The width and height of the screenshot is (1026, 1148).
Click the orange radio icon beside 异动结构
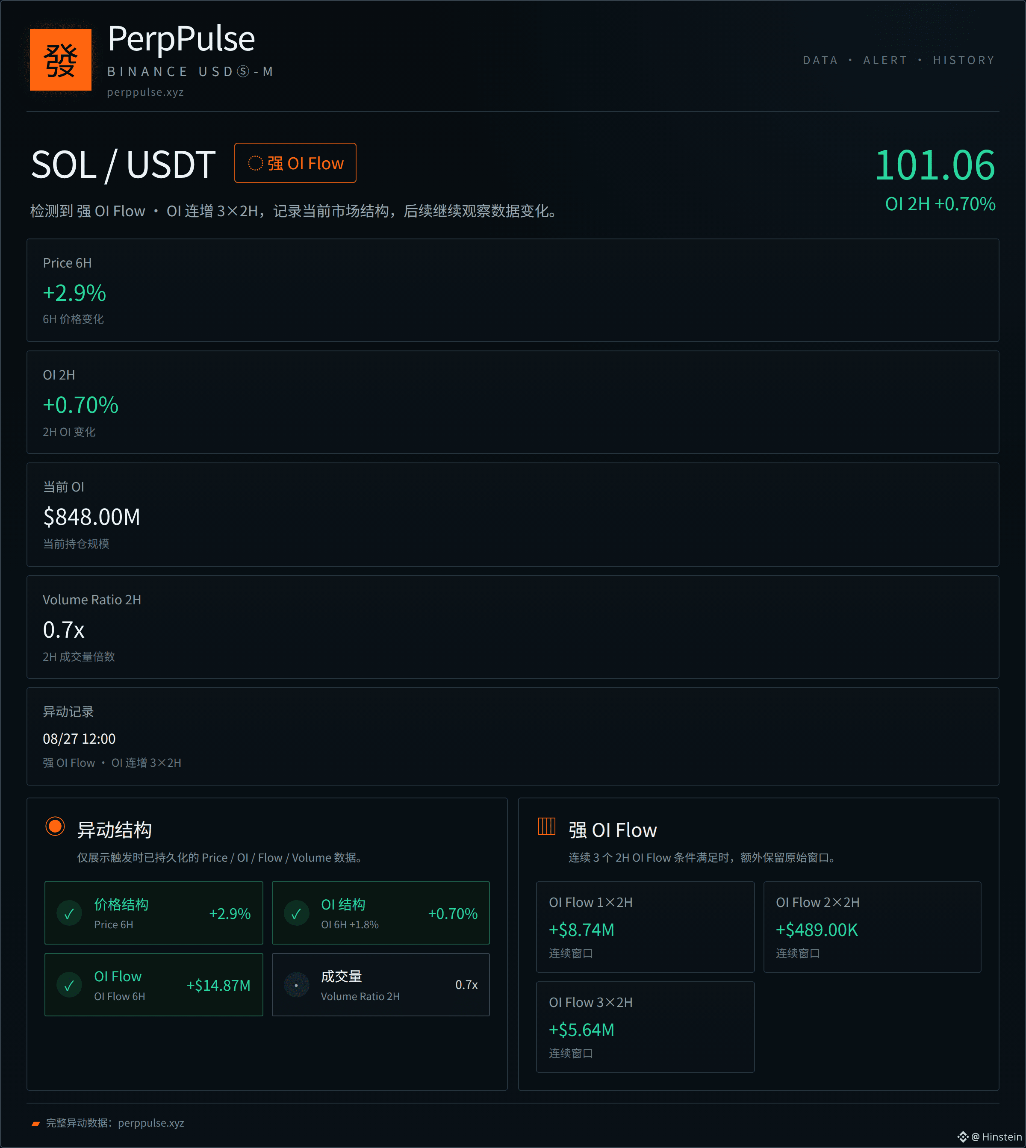pos(55,827)
